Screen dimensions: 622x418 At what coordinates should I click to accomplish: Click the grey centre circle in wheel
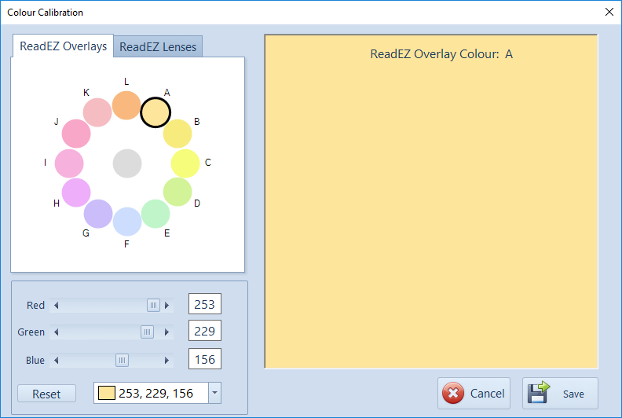pos(127,163)
